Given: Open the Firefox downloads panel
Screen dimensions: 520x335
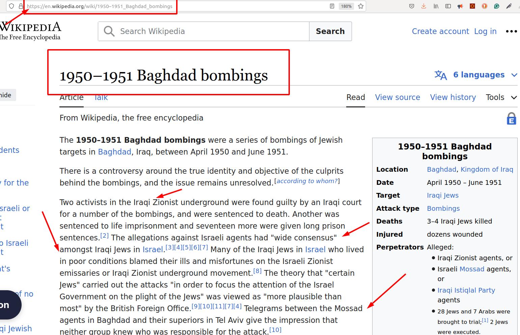Looking at the screenshot, I should [424, 6].
